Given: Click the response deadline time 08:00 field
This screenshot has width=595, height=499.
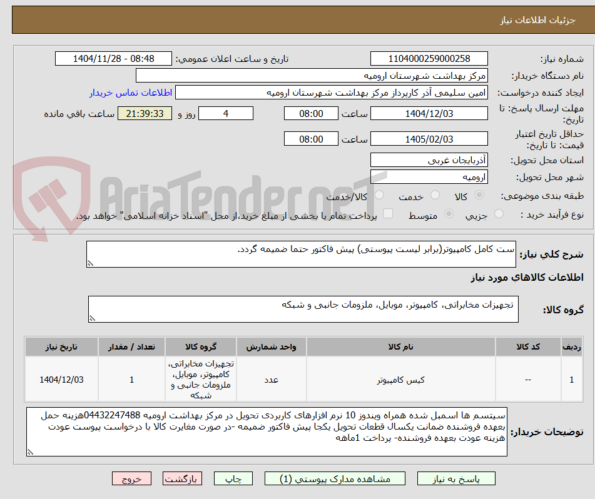Looking at the screenshot, I should 311,113.
